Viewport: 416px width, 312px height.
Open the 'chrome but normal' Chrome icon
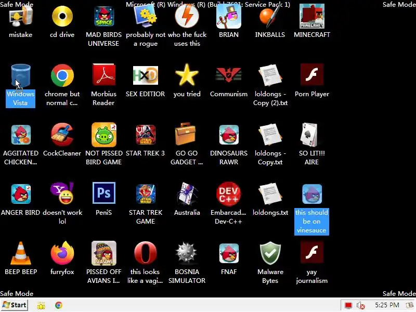point(62,76)
